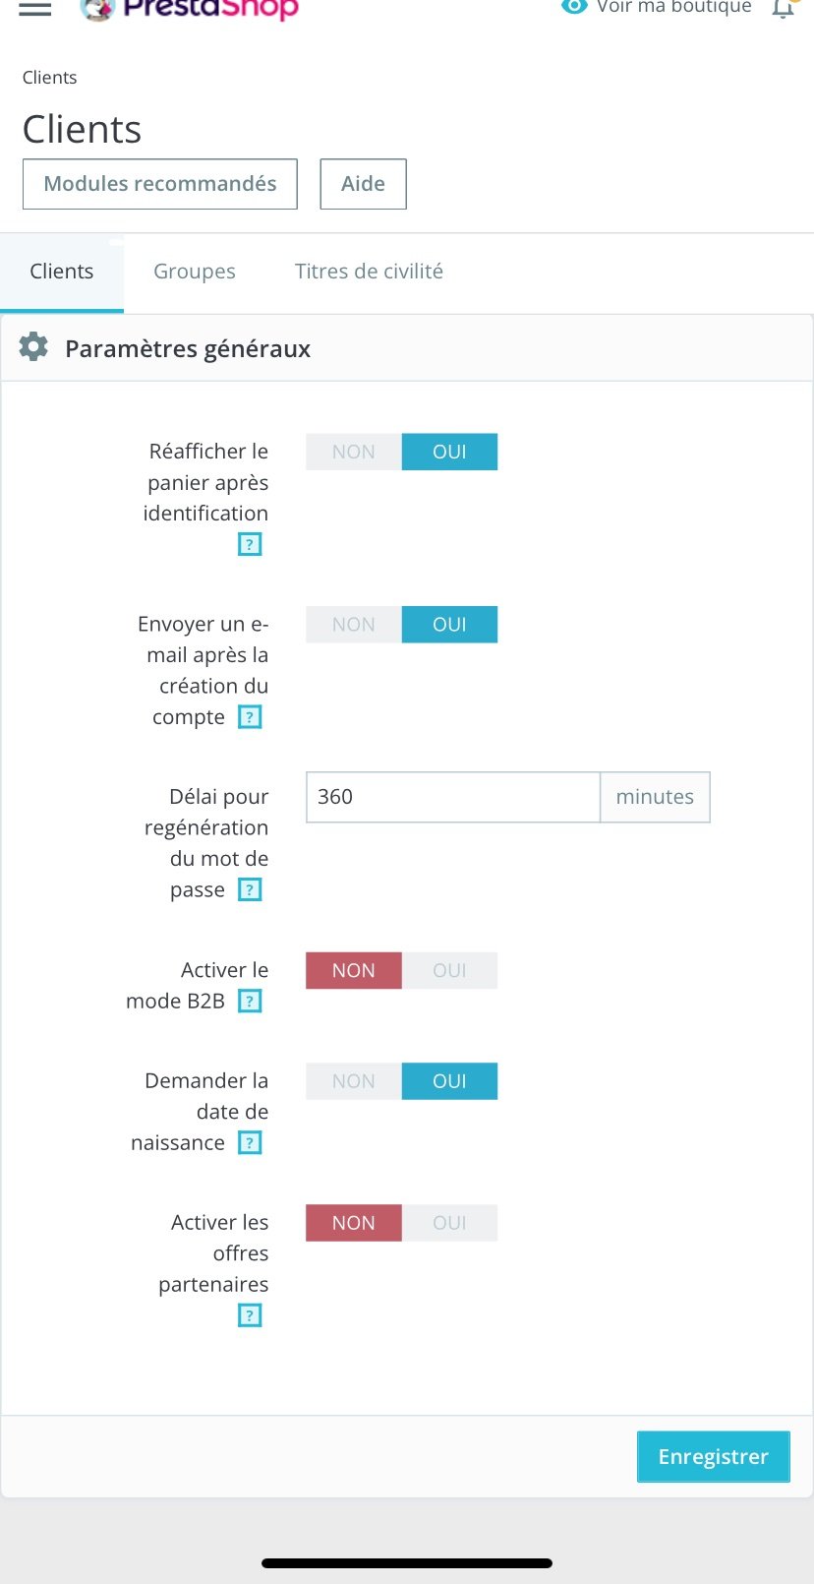Screen dimensions: 814x1584
Task: Open help for Demander la date de naissance
Action: click(x=250, y=1143)
